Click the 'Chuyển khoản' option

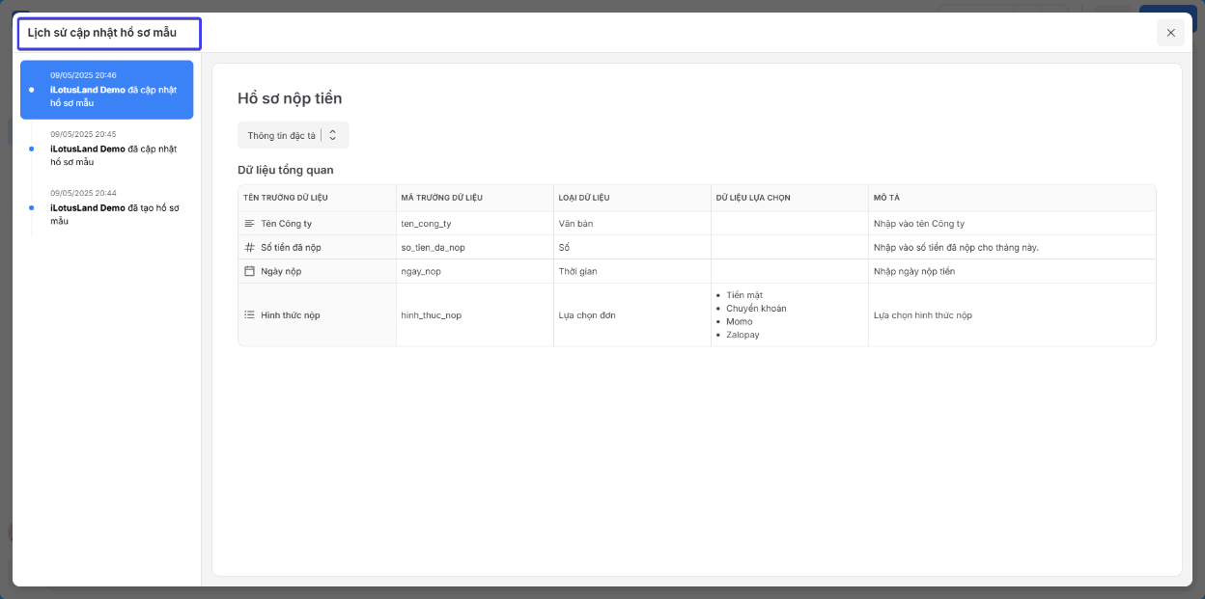click(756, 309)
